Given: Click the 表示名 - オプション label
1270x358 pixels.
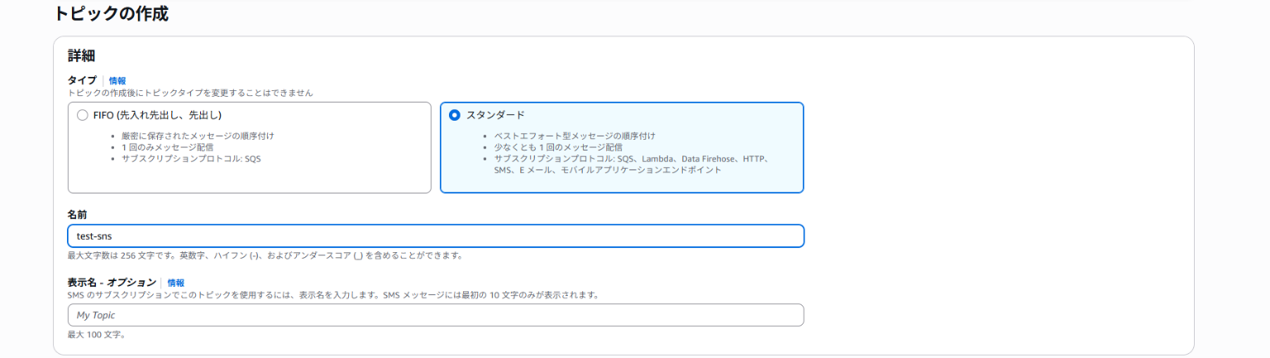Looking at the screenshot, I should (112, 283).
